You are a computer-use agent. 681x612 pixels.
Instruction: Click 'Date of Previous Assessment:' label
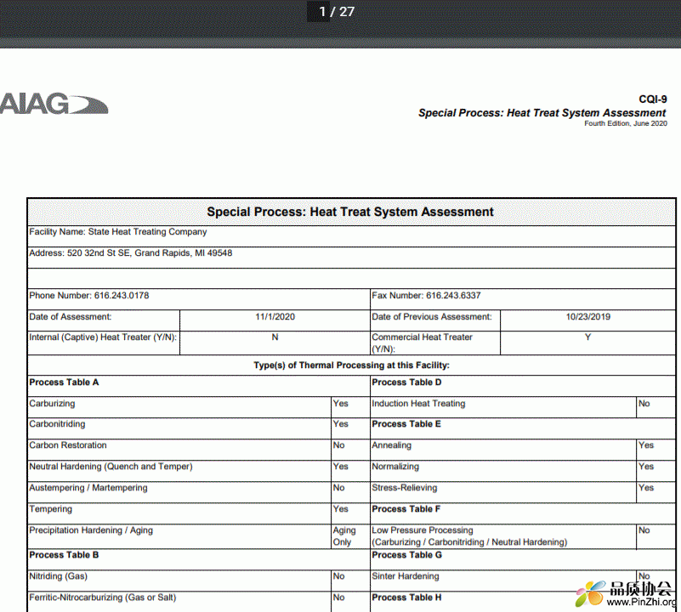pyautogui.click(x=432, y=317)
